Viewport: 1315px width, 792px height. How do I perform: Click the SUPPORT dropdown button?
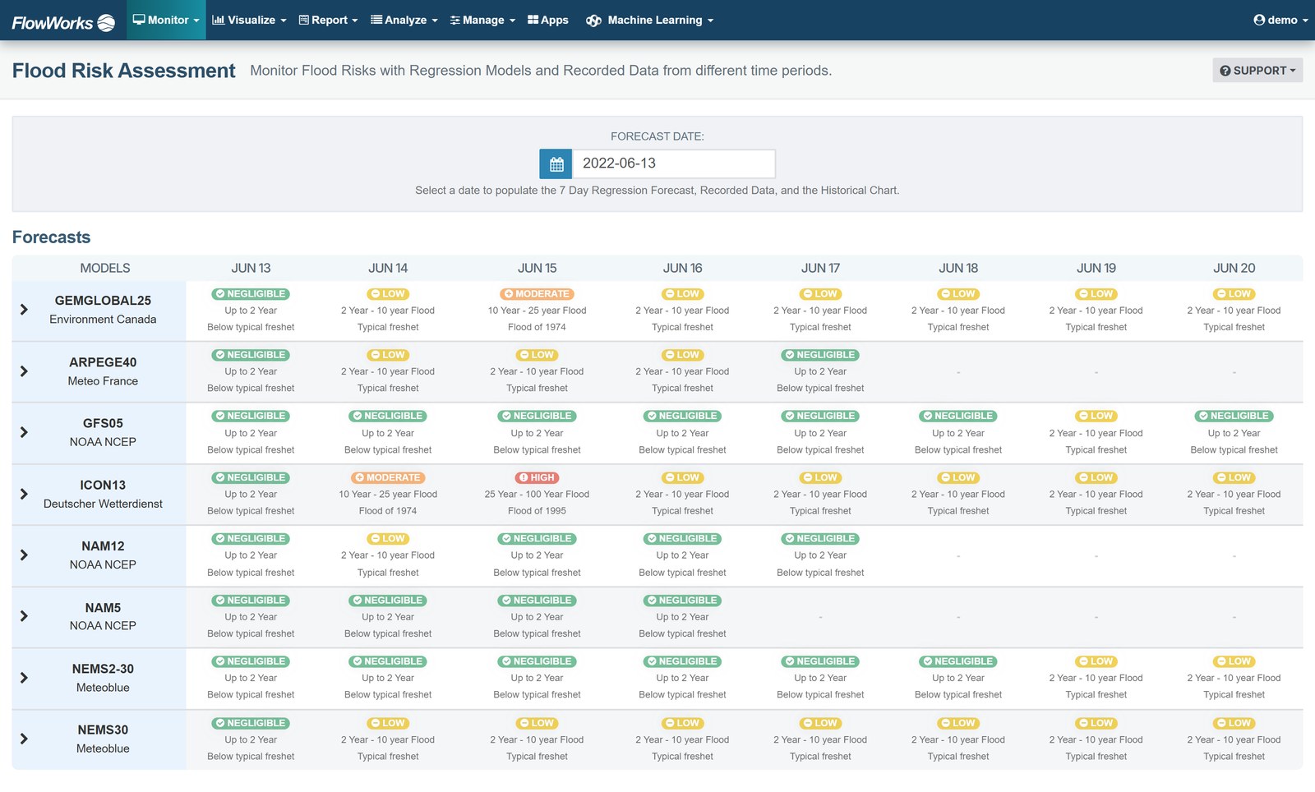pyautogui.click(x=1257, y=71)
